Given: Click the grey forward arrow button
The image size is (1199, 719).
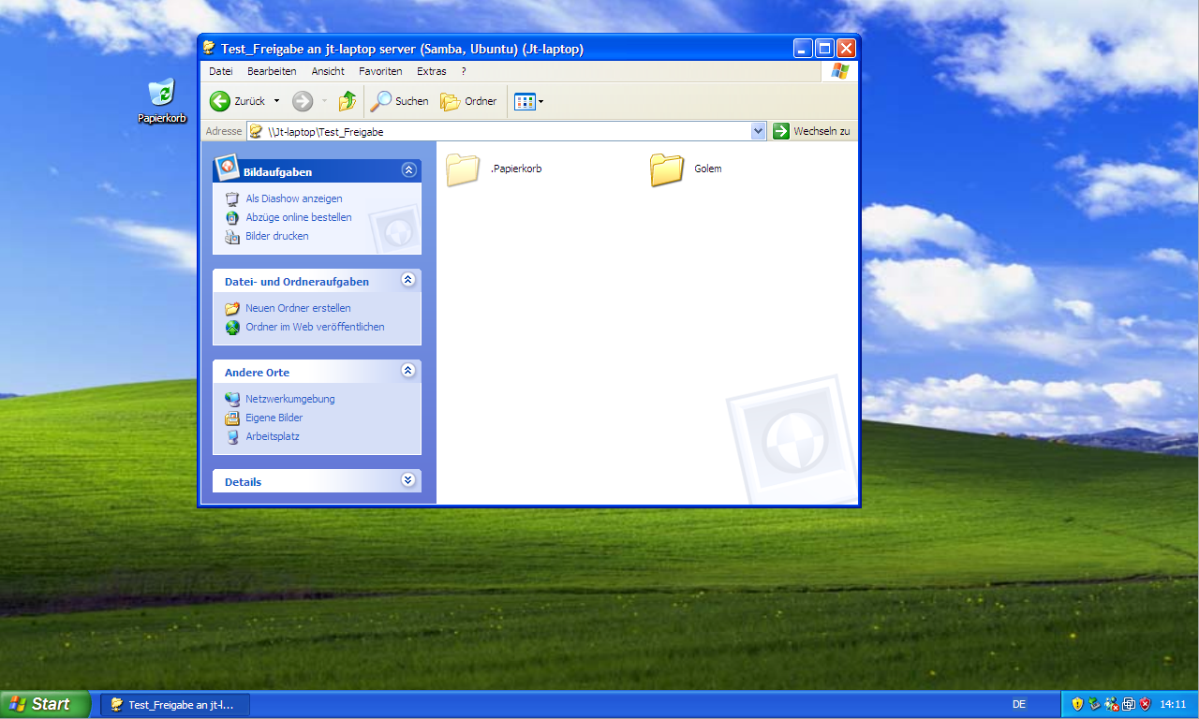Looking at the screenshot, I should 303,101.
